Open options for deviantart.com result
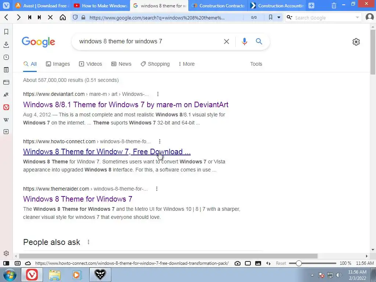Screen dimensions: 376x282 [x=158, y=94]
